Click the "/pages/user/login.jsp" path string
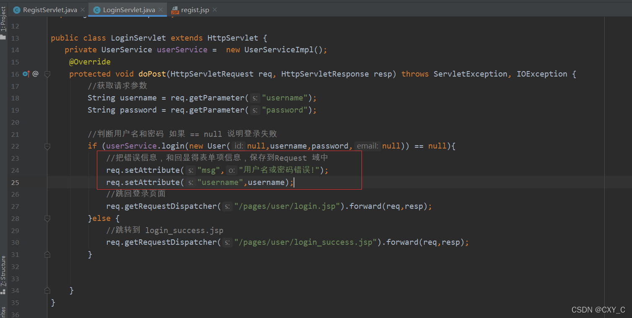Screen dimensions: 632x318 287,206
